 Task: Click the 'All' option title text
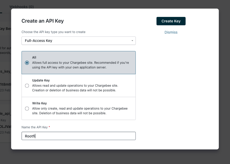click(34, 57)
